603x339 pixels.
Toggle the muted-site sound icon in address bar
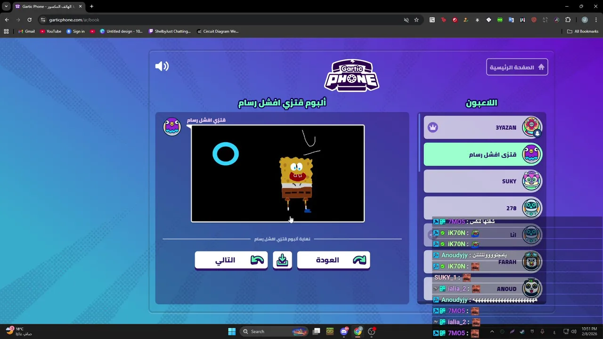pos(406,20)
